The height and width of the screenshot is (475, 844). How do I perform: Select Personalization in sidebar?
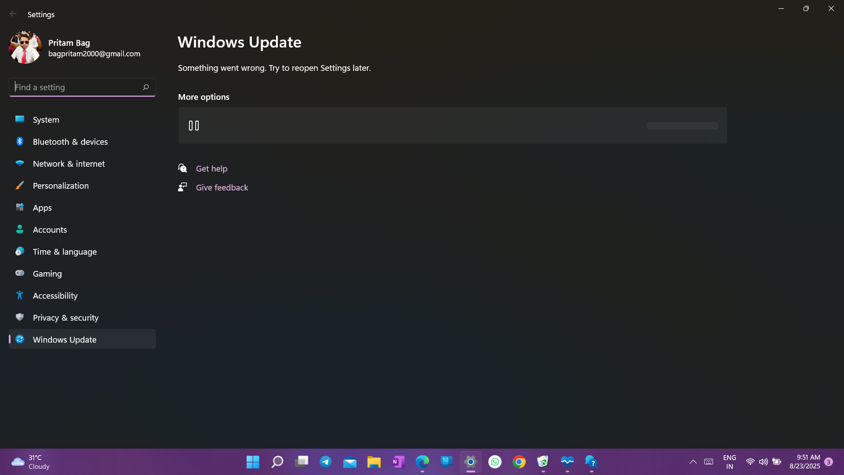point(82,186)
